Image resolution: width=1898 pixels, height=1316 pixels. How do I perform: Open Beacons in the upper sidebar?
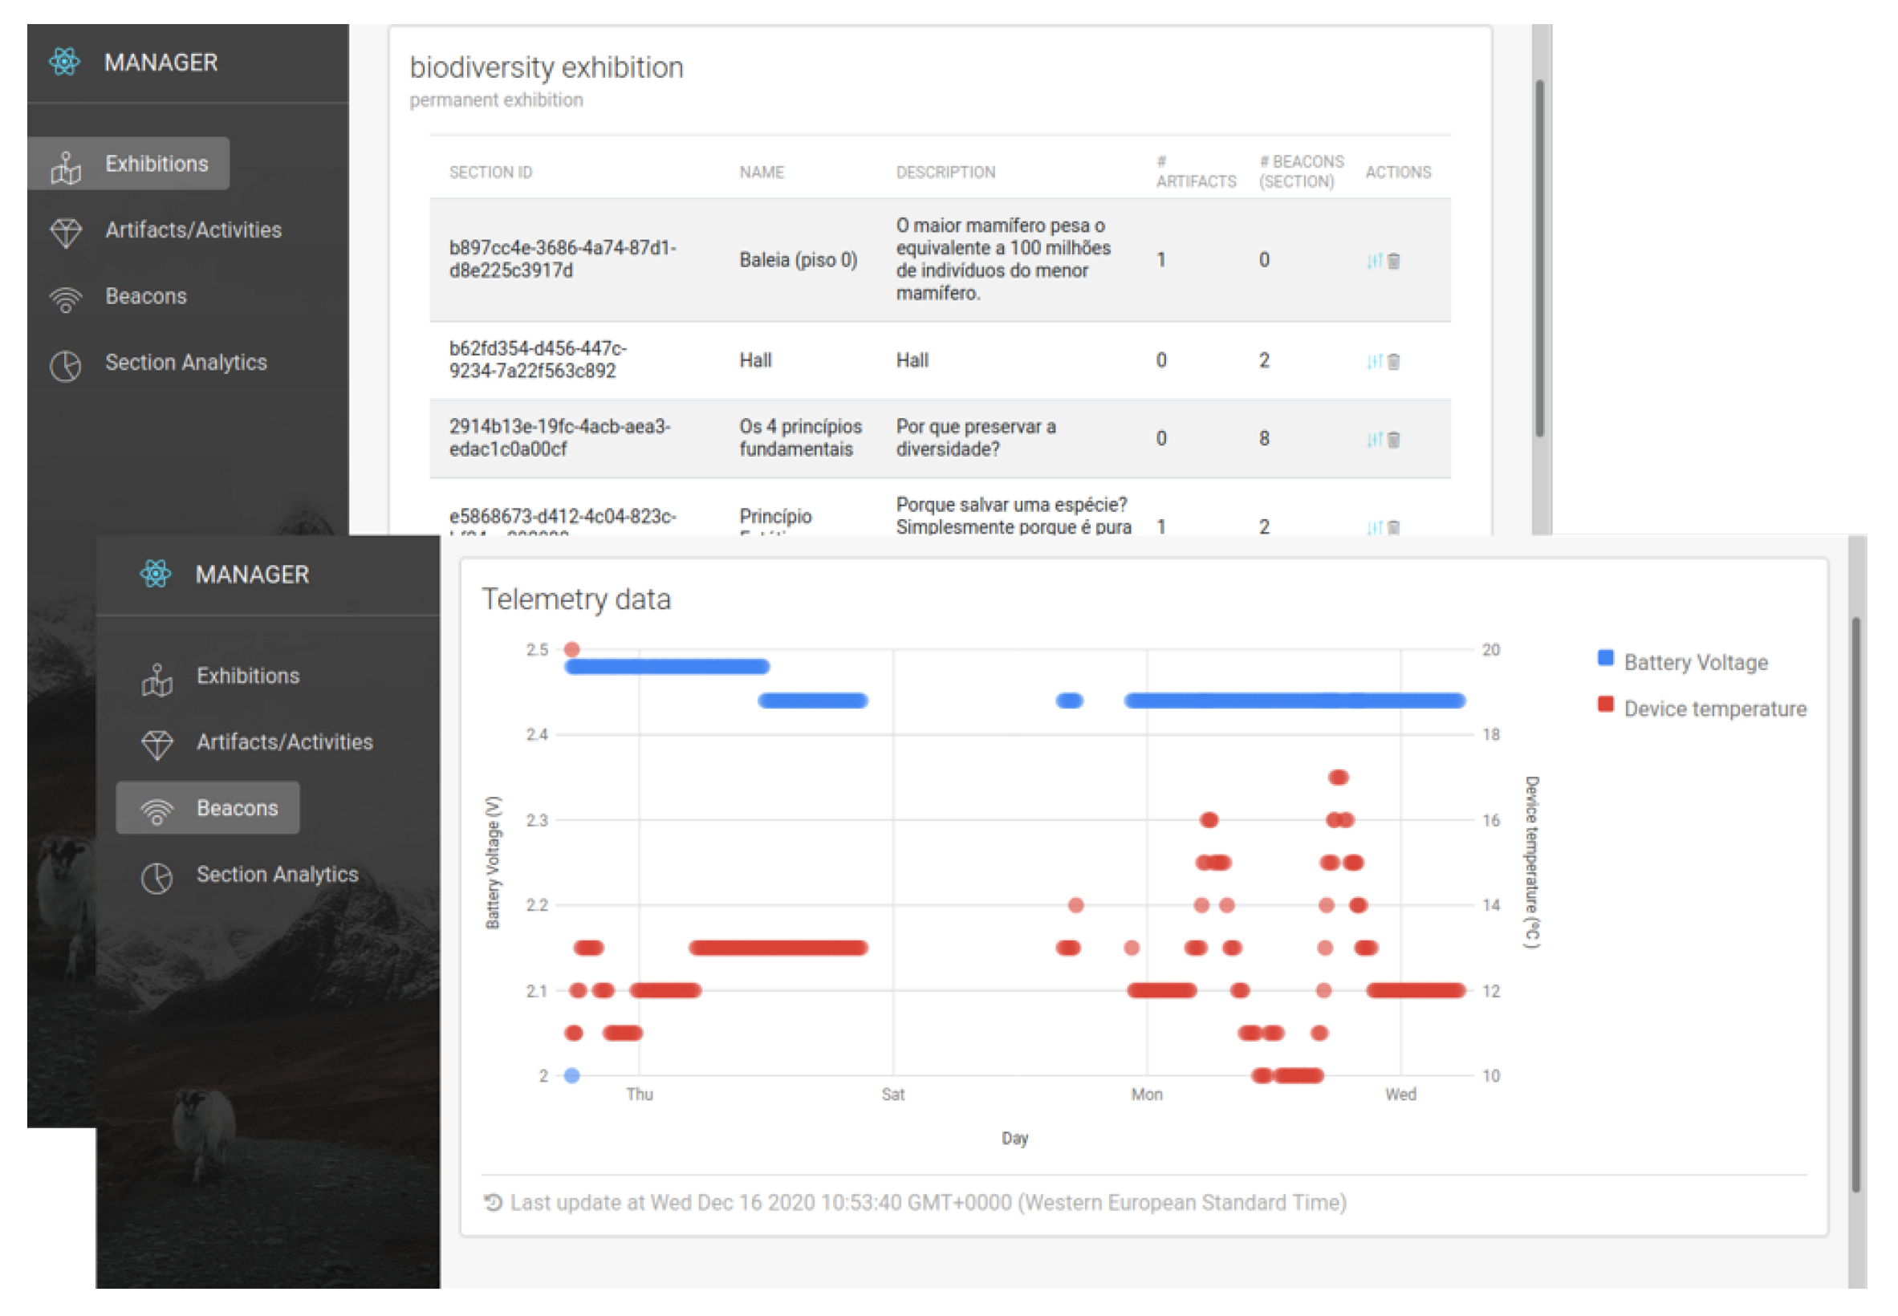(x=145, y=296)
